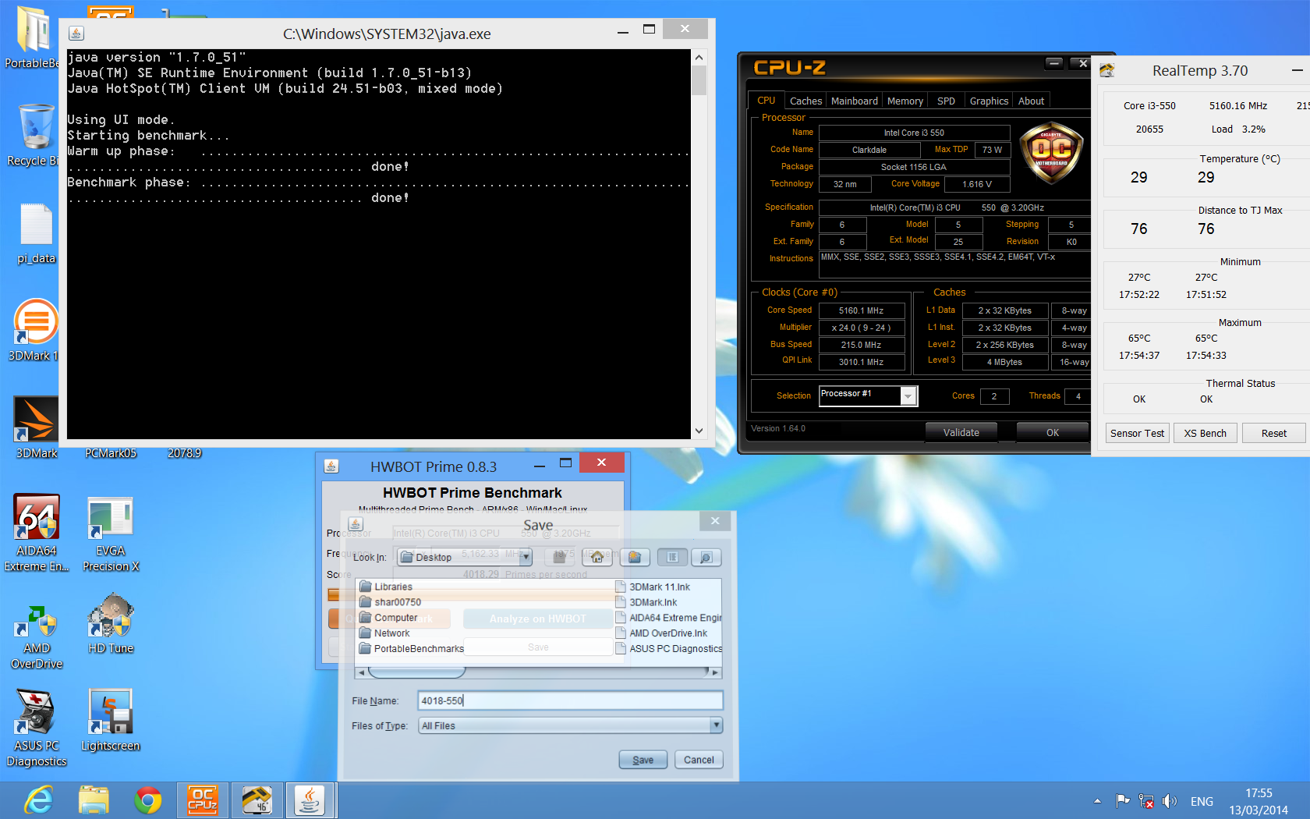This screenshot has height=819, width=1310.
Task: Toggle the List view icon in Save dialog
Action: point(672,557)
